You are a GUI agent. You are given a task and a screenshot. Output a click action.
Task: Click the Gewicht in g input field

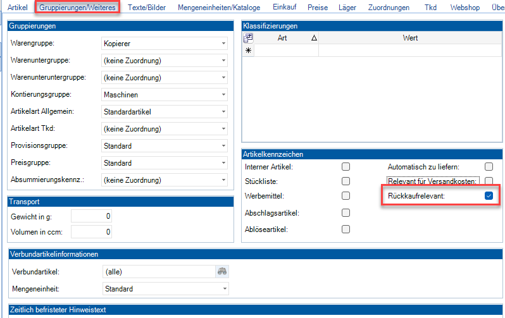click(x=92, y=216)
